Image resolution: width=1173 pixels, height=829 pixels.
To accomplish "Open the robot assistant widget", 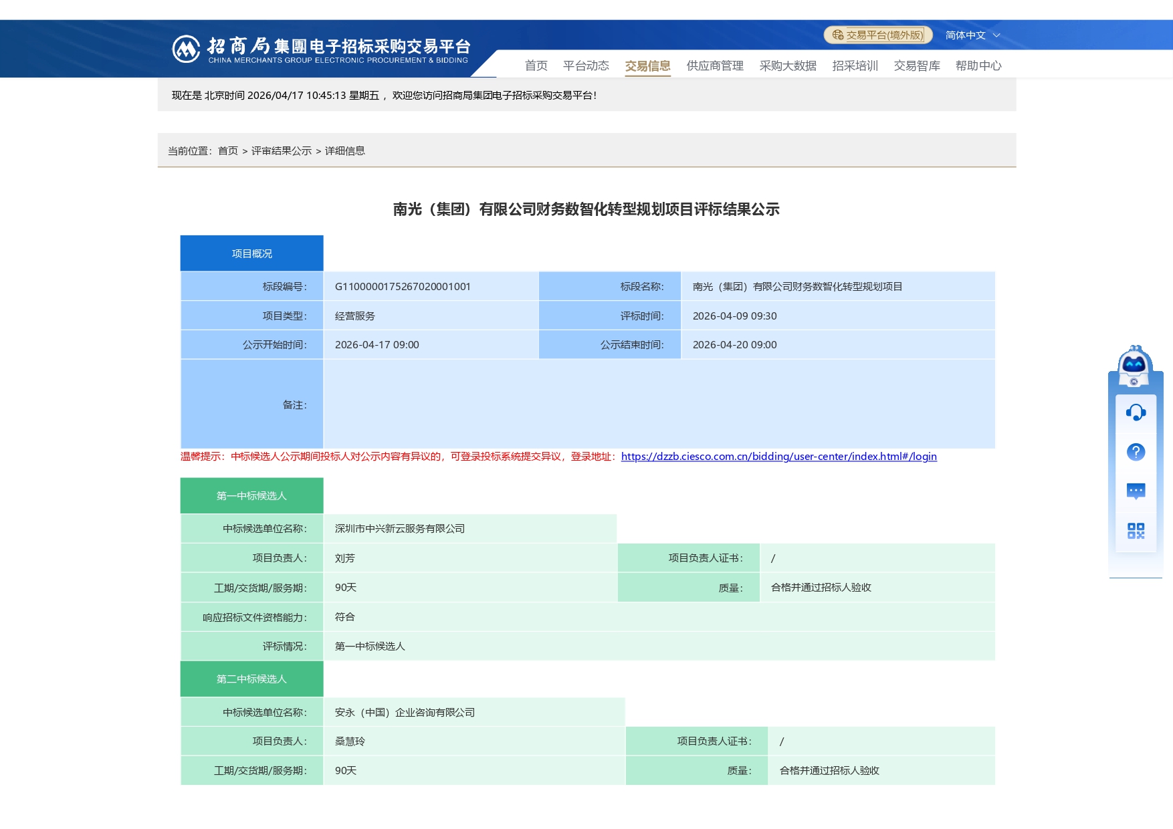I will point(1134,366).
